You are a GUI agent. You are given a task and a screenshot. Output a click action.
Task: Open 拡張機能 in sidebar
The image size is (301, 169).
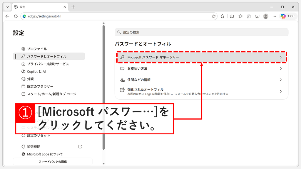click(49, 147)
